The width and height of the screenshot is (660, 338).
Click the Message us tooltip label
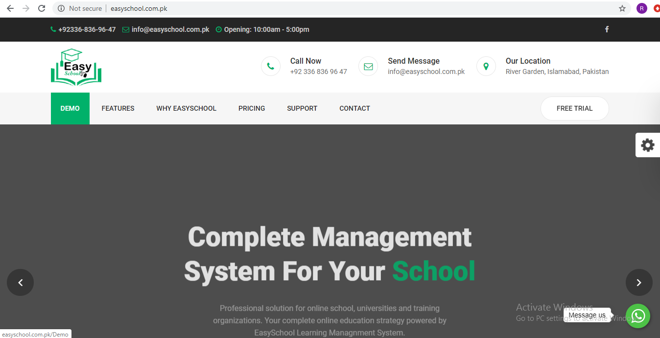(587, 315)
